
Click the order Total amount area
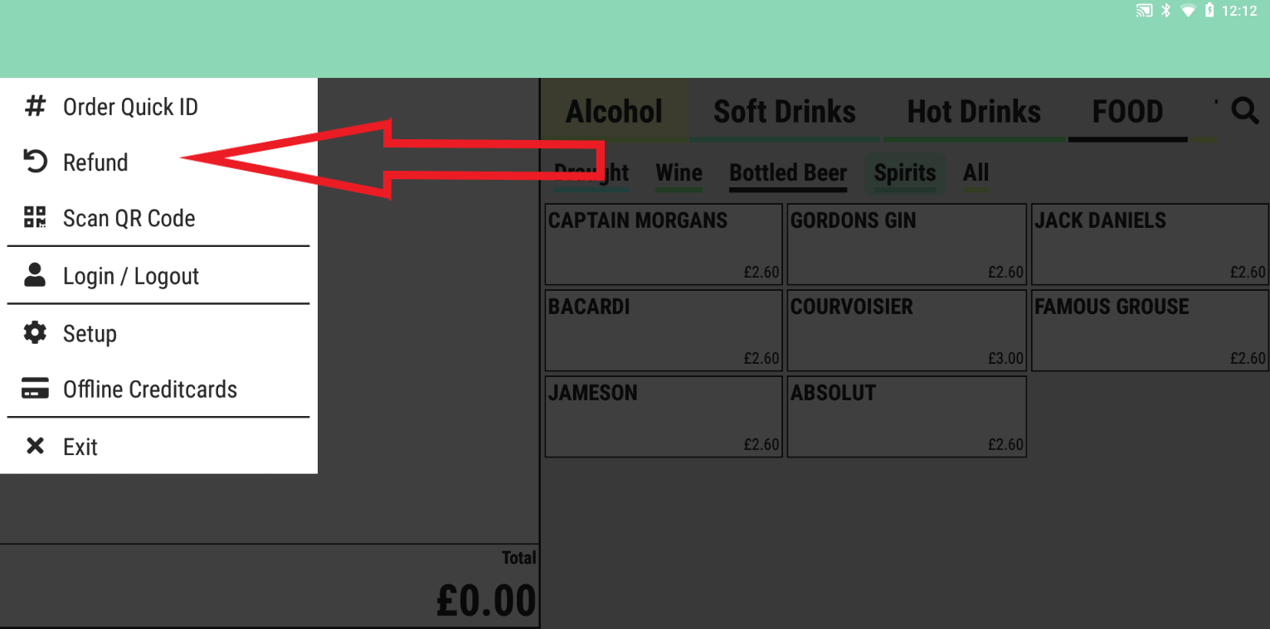tap(485, 598)
